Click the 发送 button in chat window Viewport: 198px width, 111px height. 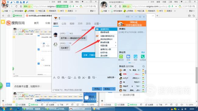click(108, 89)
